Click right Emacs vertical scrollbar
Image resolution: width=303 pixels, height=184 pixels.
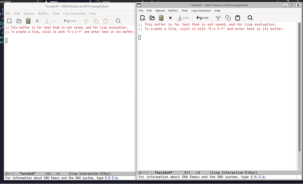[x=299, y=87]
